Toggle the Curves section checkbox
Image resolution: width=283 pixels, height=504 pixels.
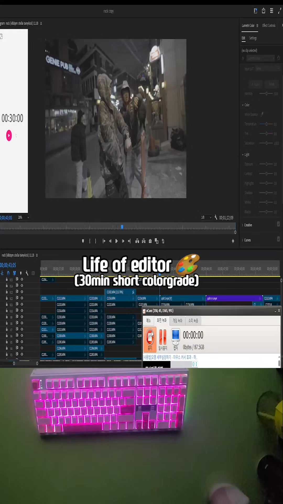pyautogui.click(x=278, y=239)
